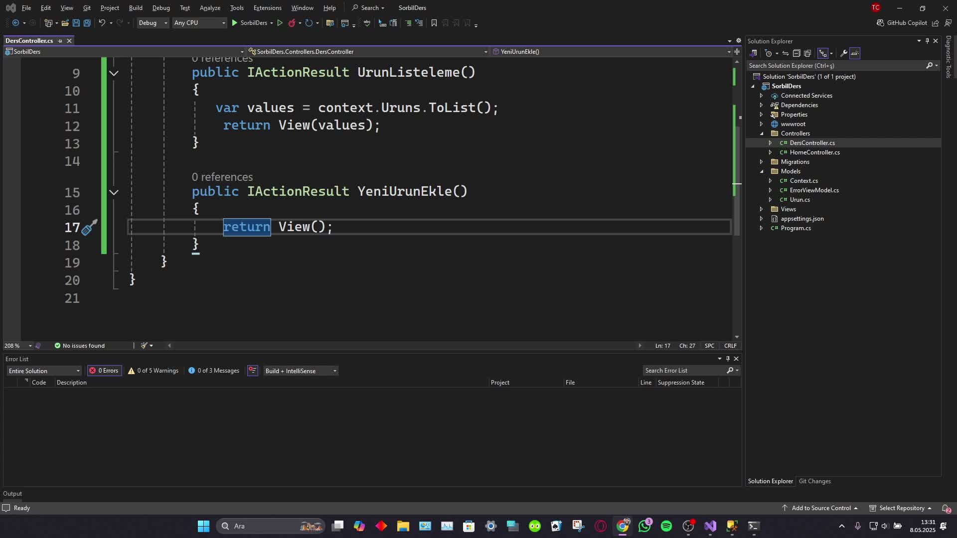
Task: Open the File menu
Action: 26,8
